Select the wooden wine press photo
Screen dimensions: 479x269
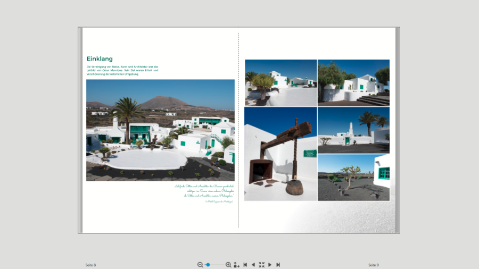click(280, 154)
